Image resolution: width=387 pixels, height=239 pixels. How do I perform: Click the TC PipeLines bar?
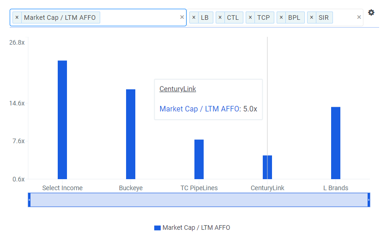(x=199, y=159)
